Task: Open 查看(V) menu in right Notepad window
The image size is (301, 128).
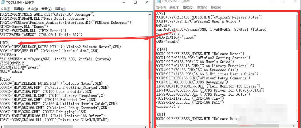Action: [202, 7]
